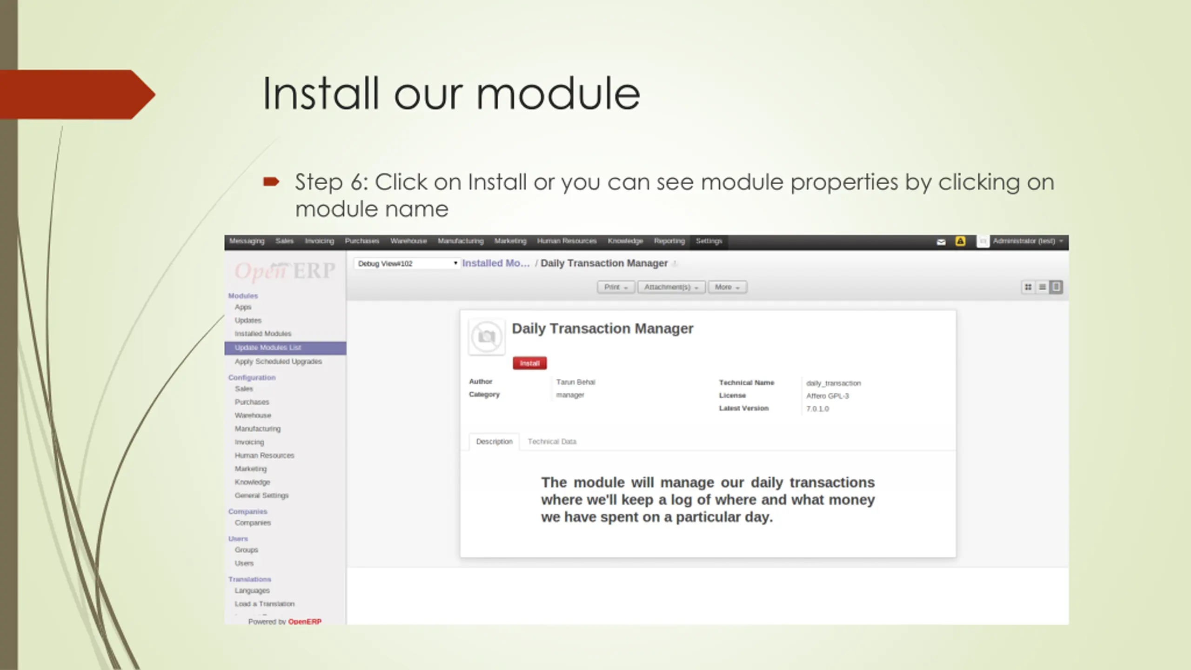1191x670 pixels.
Task: Click the yellow warning alert icon
Action: pos(960,241)
